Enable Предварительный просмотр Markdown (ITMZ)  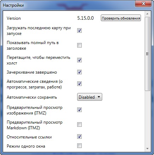click(79, 125)
